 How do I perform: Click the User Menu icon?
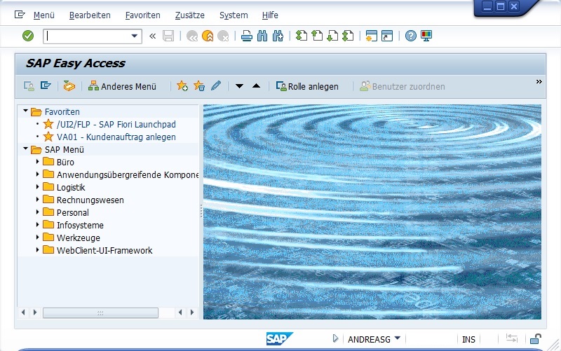coord(29,86)
